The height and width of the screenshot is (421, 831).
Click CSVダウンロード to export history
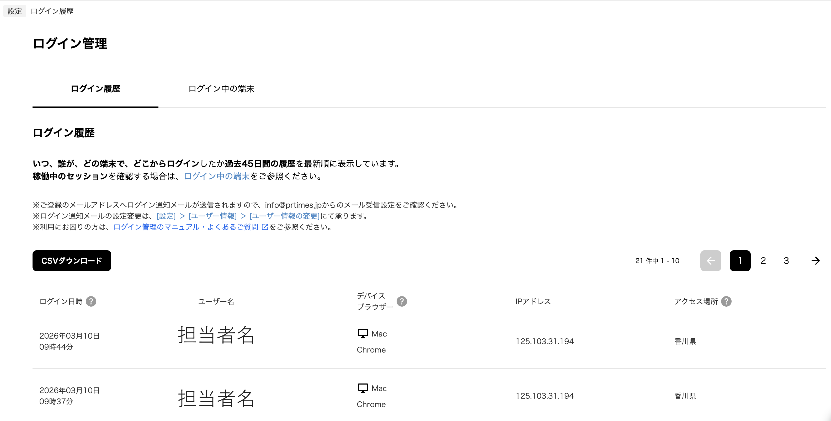point(72,261)
